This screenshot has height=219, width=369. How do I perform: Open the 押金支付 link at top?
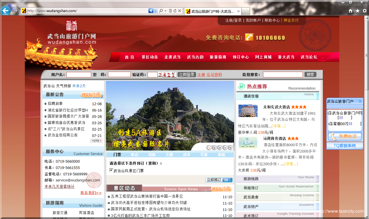tap(291, 21)
